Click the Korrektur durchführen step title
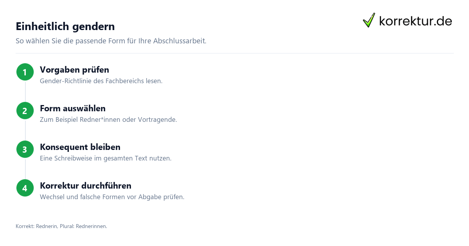 click(x=86, y=185)
